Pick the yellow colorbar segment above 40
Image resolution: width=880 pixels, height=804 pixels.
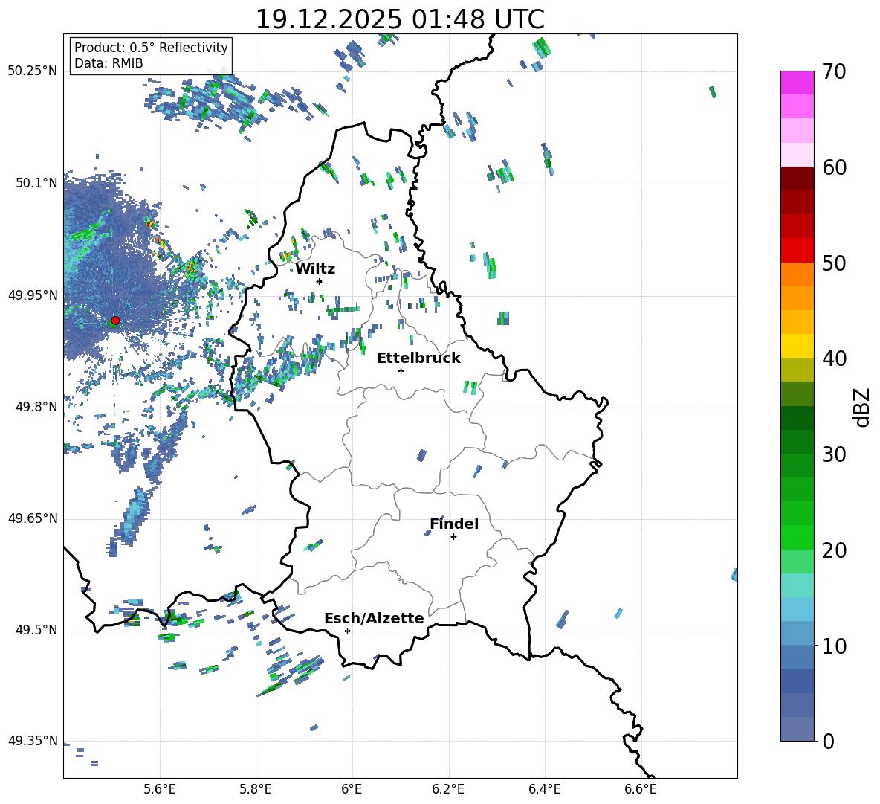[797, 346]
